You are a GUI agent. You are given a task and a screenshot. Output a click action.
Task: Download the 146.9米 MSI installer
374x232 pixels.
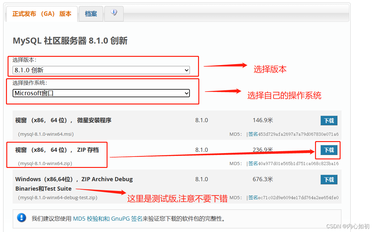[x=329, y=121]
